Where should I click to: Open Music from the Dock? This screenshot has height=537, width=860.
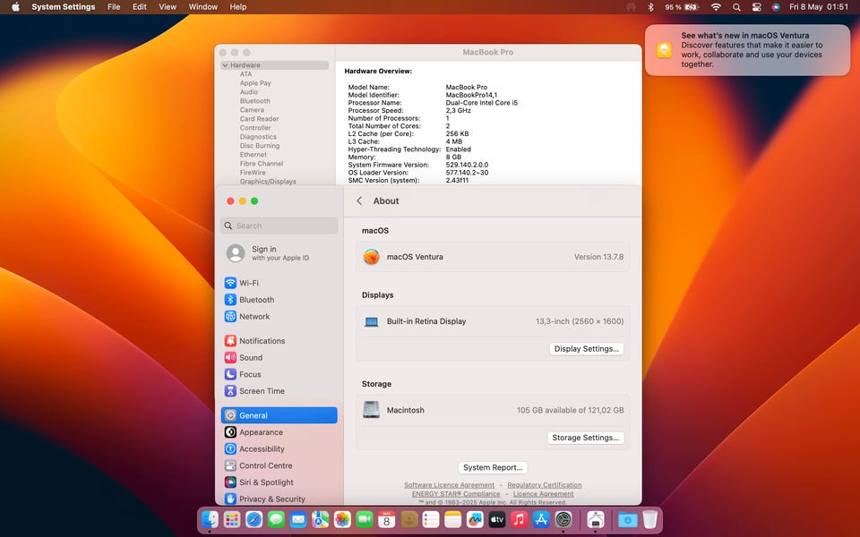[519, 519]
